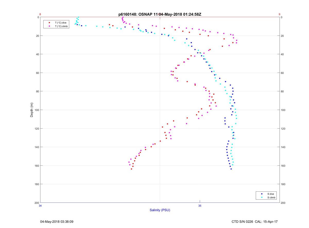
Task: Select the 'T (°C) dive' legend label
Action: (61, 23)
